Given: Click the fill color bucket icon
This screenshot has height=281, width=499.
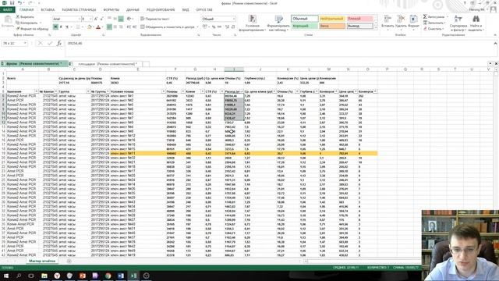Looking at the screenshot, I should coord(90,27).
